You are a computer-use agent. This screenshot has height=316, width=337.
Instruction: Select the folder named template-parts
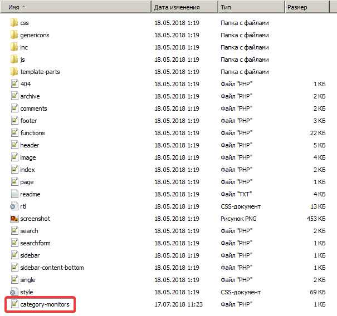point(40,72)
